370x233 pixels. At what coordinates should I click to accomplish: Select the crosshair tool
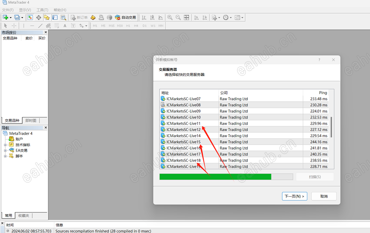pyautogui.click(x=14, y=26)
